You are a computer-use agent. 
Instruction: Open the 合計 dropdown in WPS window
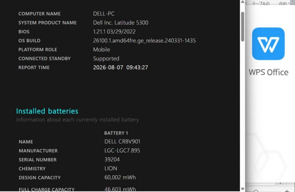click(284, 3)
